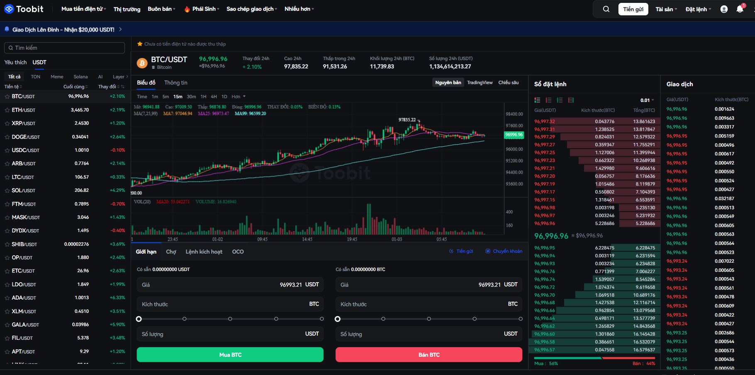This screenshot has height=375, width=755.
Task: Expand the Nhiều hơn menu
Action: tap(299, 9)
